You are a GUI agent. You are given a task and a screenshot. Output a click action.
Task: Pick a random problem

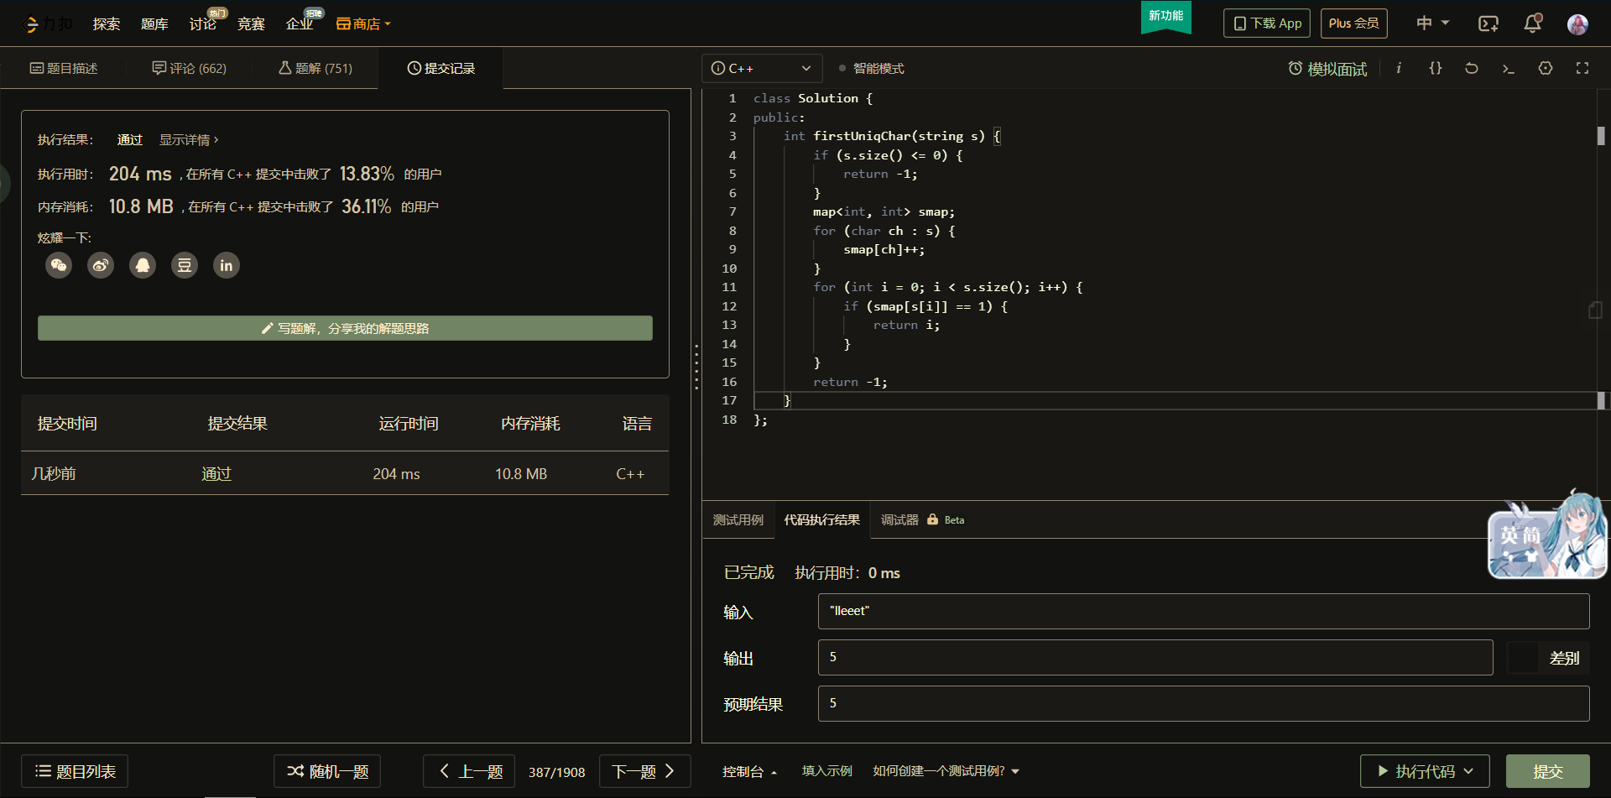327,771
